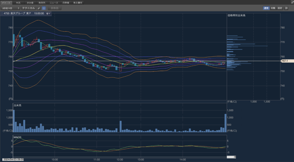Click the MACD panel label
This screenshot has height=162, width=294.
18,137
